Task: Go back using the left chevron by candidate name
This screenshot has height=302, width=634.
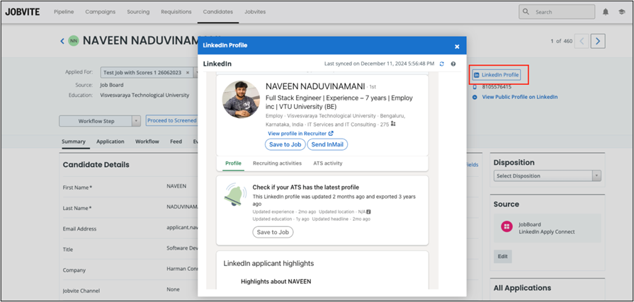Action: 62,41
